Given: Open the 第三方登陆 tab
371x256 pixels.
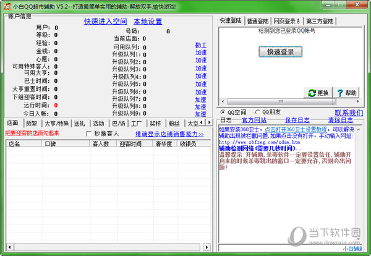Looking at the screenshot, I should (320, 21).
